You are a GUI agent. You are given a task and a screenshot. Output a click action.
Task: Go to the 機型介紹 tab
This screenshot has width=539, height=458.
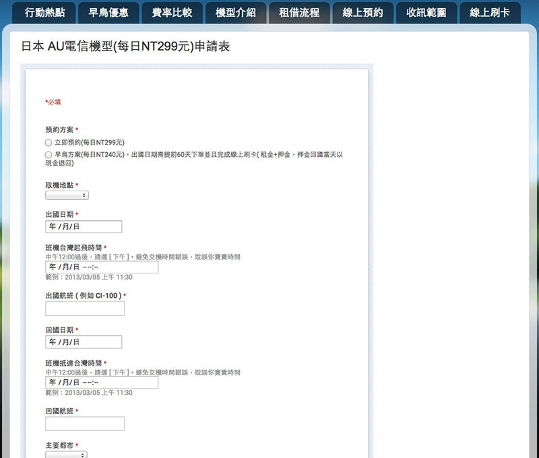point(235,13)
